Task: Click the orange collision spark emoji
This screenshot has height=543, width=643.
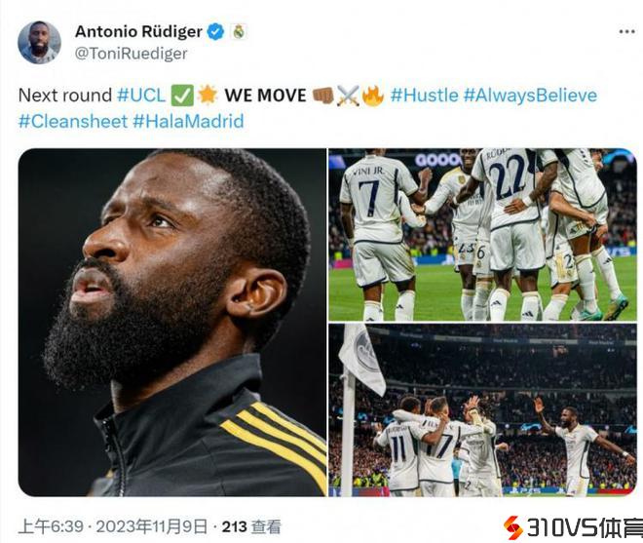Action: [x=208, y=96]
